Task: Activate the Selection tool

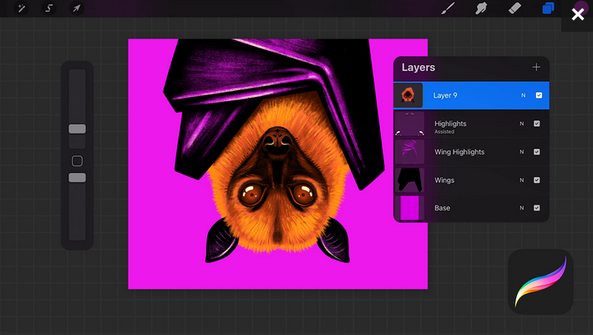Action: 48,8
